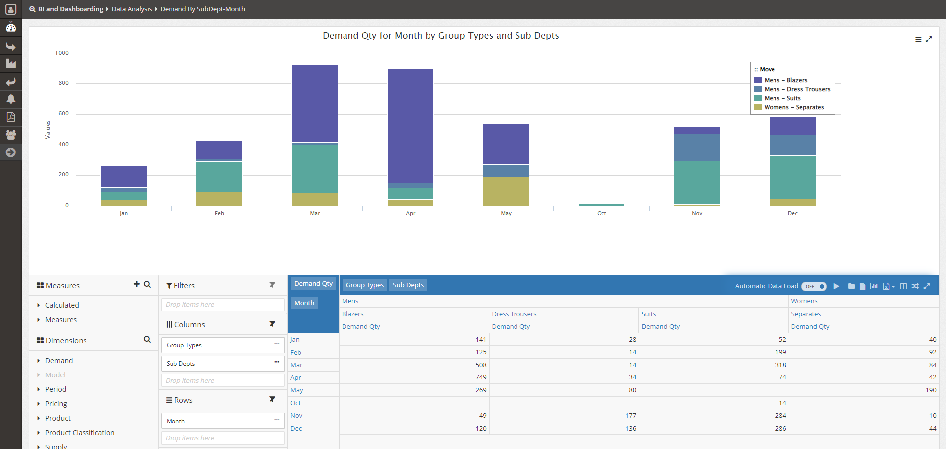
Task: Open the users group sidebar icon
Action: coord(11,135)
